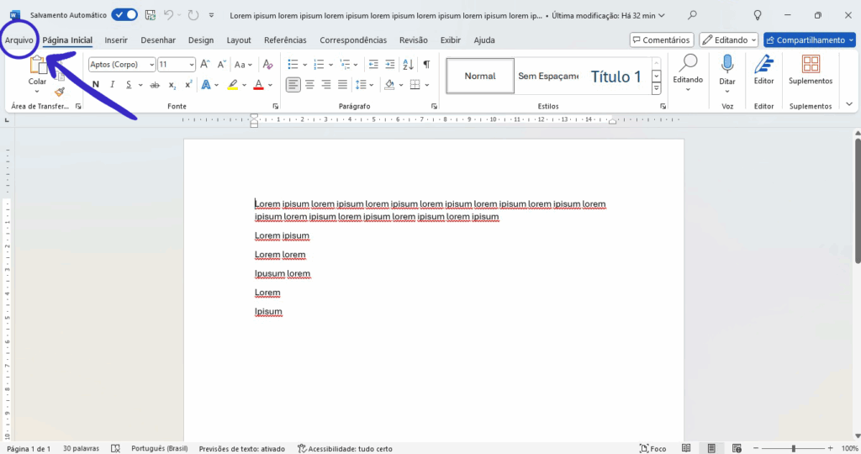Click the Sort A-Z paragraph icon
Screen dimensions: 861x454
408,65
